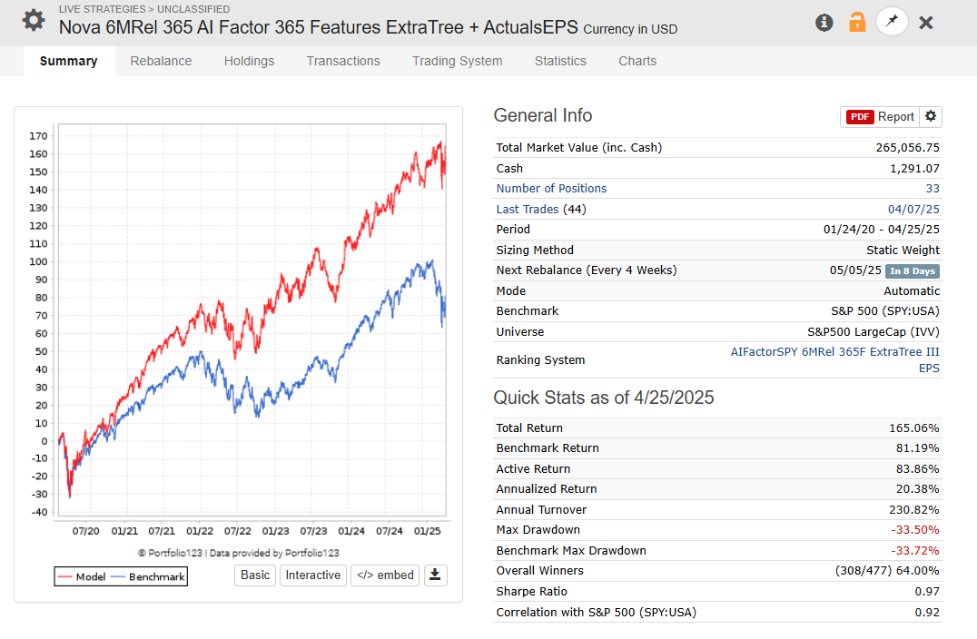Viewport: 977px width, 639px height.
Task: Click the Active Return 83.86% value
Action: point(918,469)
